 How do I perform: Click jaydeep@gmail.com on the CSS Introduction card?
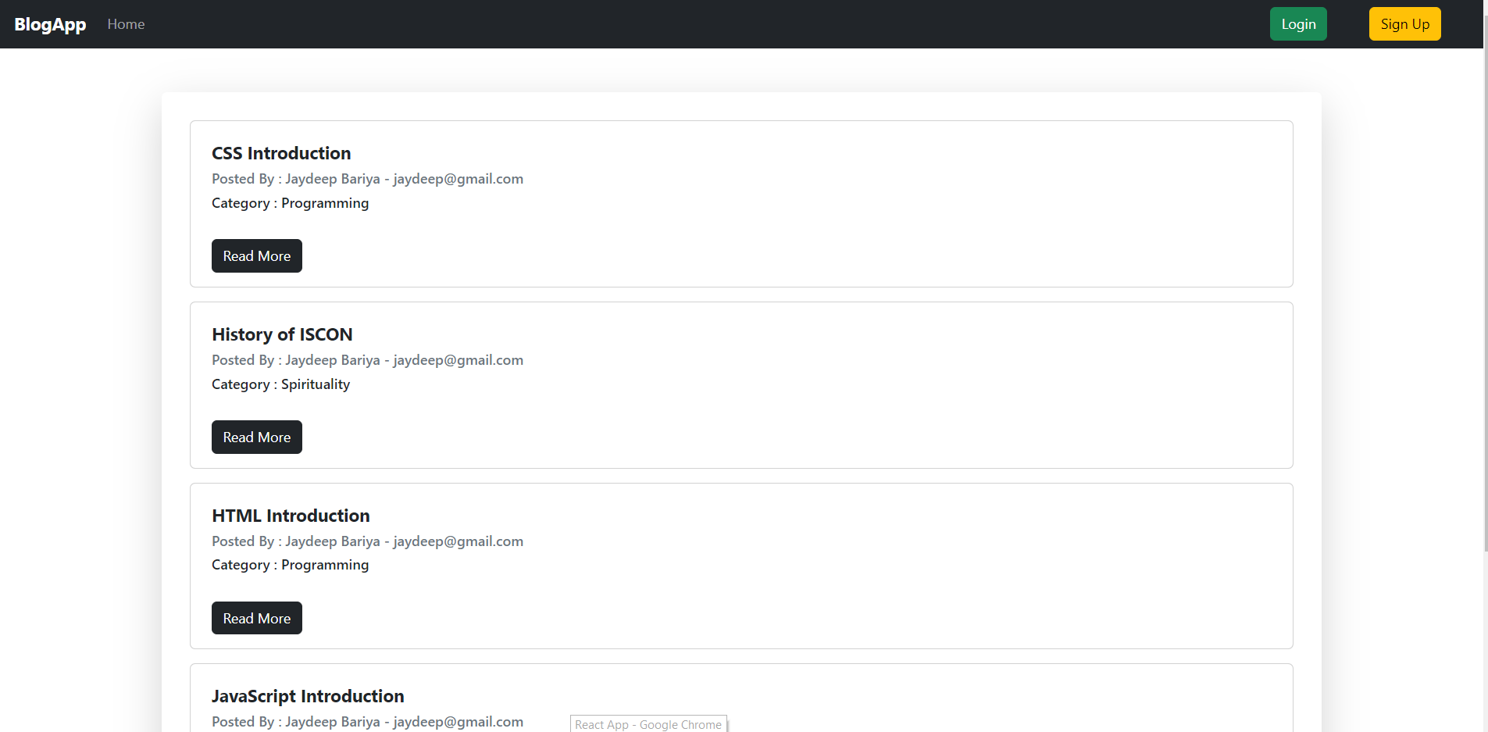(457, 179)
